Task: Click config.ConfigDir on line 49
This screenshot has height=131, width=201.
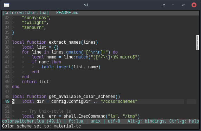Action: point(71,101)
